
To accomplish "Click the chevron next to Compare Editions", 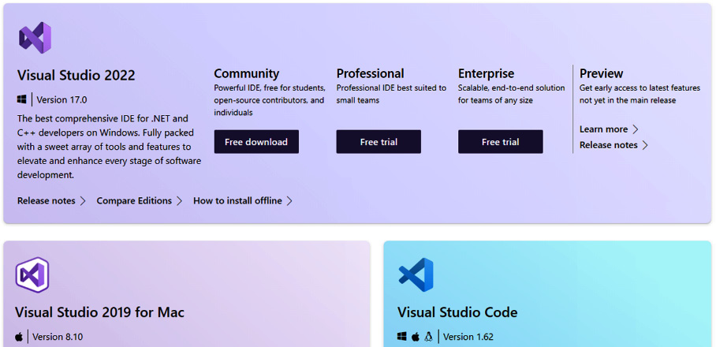I will click(x=180, y=201).
